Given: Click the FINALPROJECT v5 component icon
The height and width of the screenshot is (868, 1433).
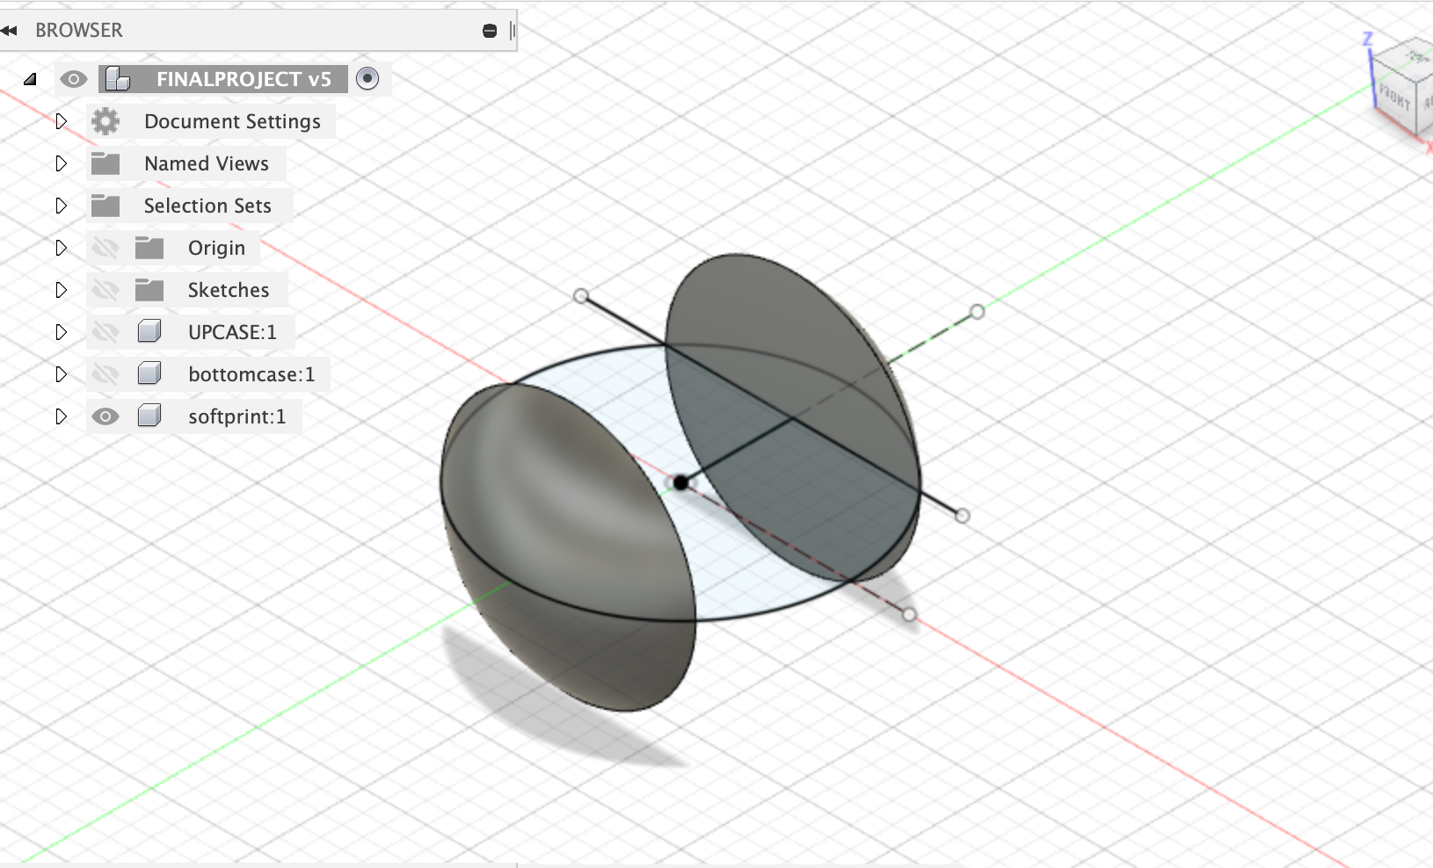Looking at the screenshot, I should (x=117, y=79).
